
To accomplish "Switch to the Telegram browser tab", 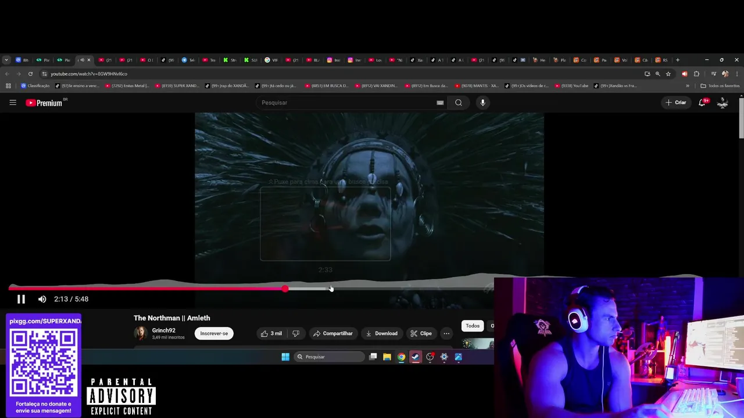I will (188, 60).
